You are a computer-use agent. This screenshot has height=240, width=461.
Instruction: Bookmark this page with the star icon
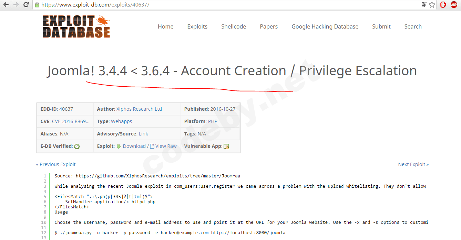[x=432, y=5]
